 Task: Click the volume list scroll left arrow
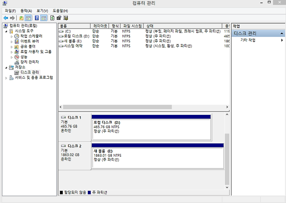61,107
